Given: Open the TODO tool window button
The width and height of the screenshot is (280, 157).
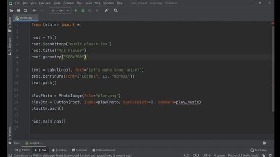Looking at the screenshot, I should click(x=22, y=150).
